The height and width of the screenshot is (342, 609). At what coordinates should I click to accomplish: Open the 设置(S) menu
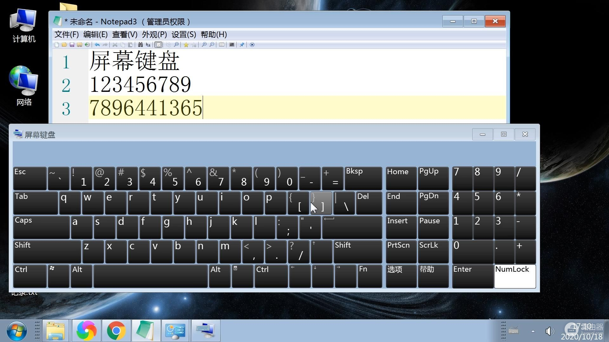(x=184, y=35)
